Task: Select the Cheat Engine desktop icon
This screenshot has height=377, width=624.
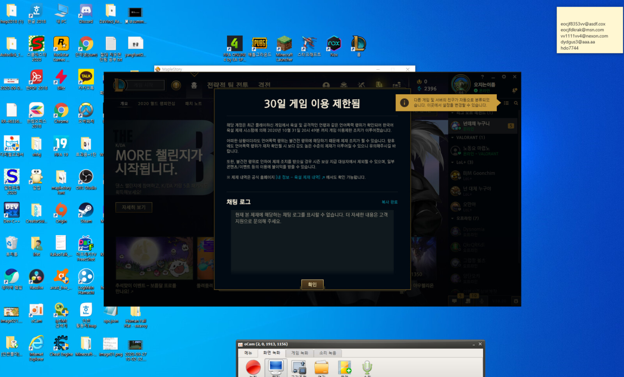Action: [x=61, y=346]
